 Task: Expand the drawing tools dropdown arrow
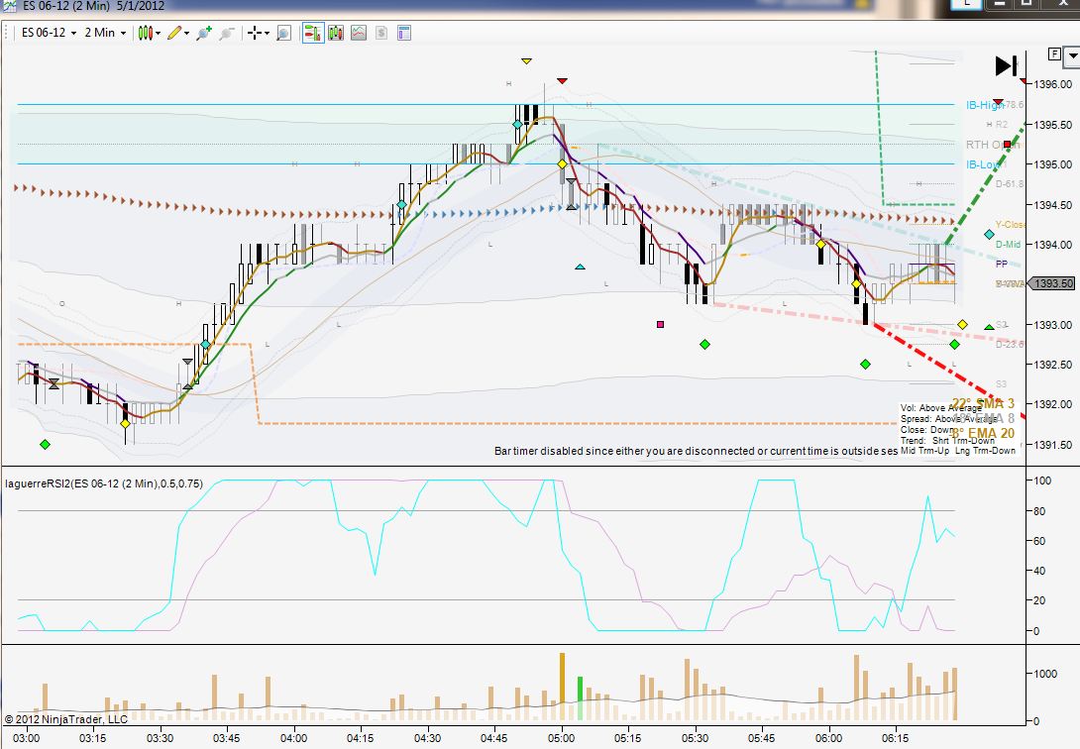pyautogui.click(x=186, y=33)
